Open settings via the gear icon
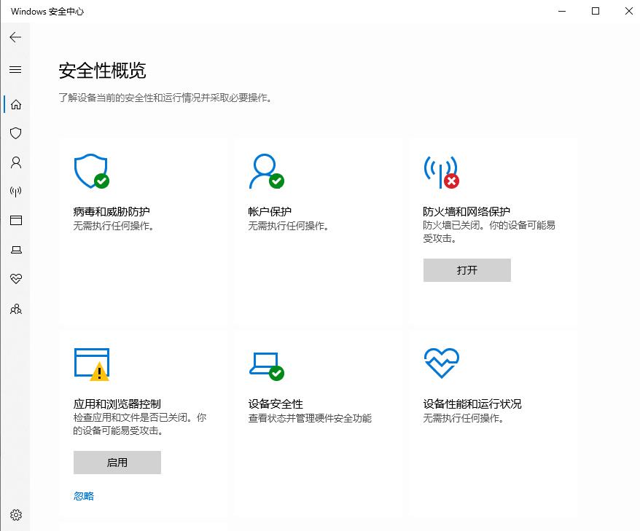Screen dimensions: 640x531 15,515
